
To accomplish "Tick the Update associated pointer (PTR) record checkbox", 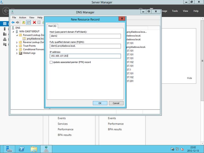I will coord(51,62).
